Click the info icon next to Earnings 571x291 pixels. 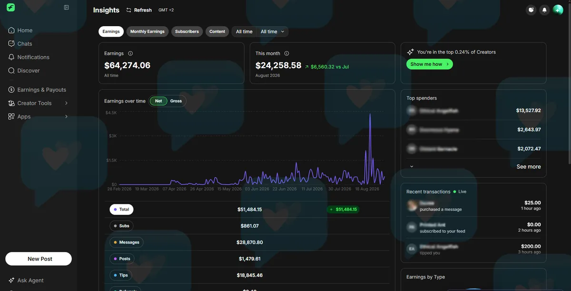coord(130,53)
